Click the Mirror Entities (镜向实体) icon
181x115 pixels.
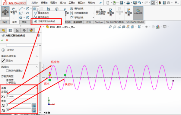pyautogui.click(x=72, y=8)
